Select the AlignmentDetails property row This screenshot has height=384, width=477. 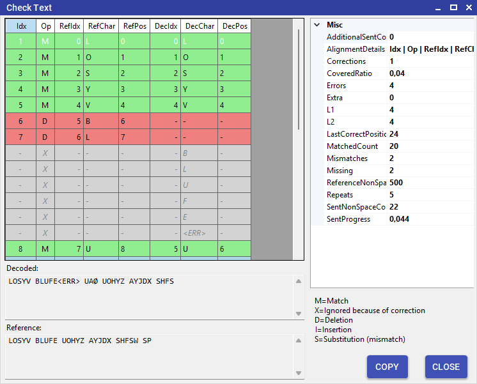[x=399, y=49]
